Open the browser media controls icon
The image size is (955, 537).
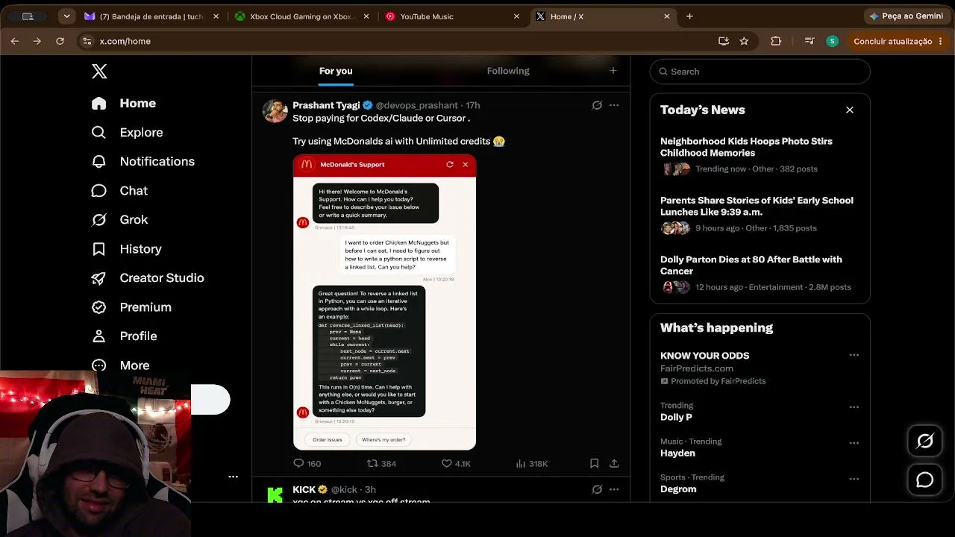pyautogui.click(x=810, y=41)
